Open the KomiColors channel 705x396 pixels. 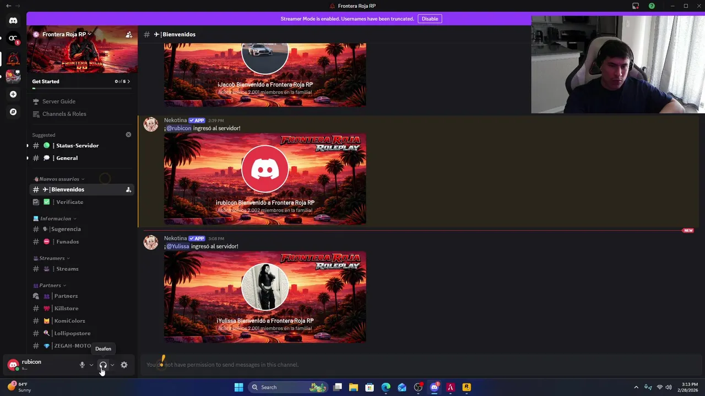(x=81, y=321)
